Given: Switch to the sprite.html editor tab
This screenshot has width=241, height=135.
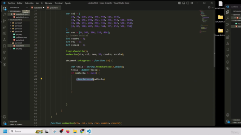Looking at the screenshot, I should tap(53, 7).
